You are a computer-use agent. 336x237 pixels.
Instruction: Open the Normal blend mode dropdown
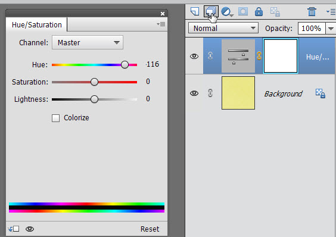pyautogui.click(x=223, y=28)
